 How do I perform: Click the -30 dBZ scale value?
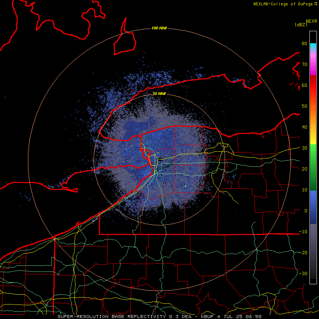tap(303, 273)
